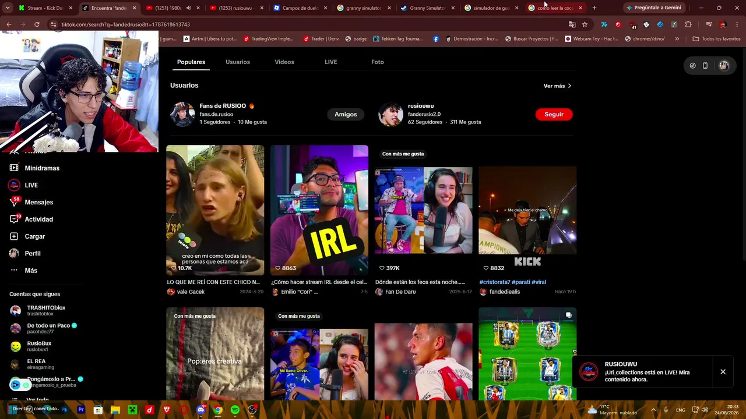
Task: Open the weather widget on the taskbar
Action: coord(612,410)
